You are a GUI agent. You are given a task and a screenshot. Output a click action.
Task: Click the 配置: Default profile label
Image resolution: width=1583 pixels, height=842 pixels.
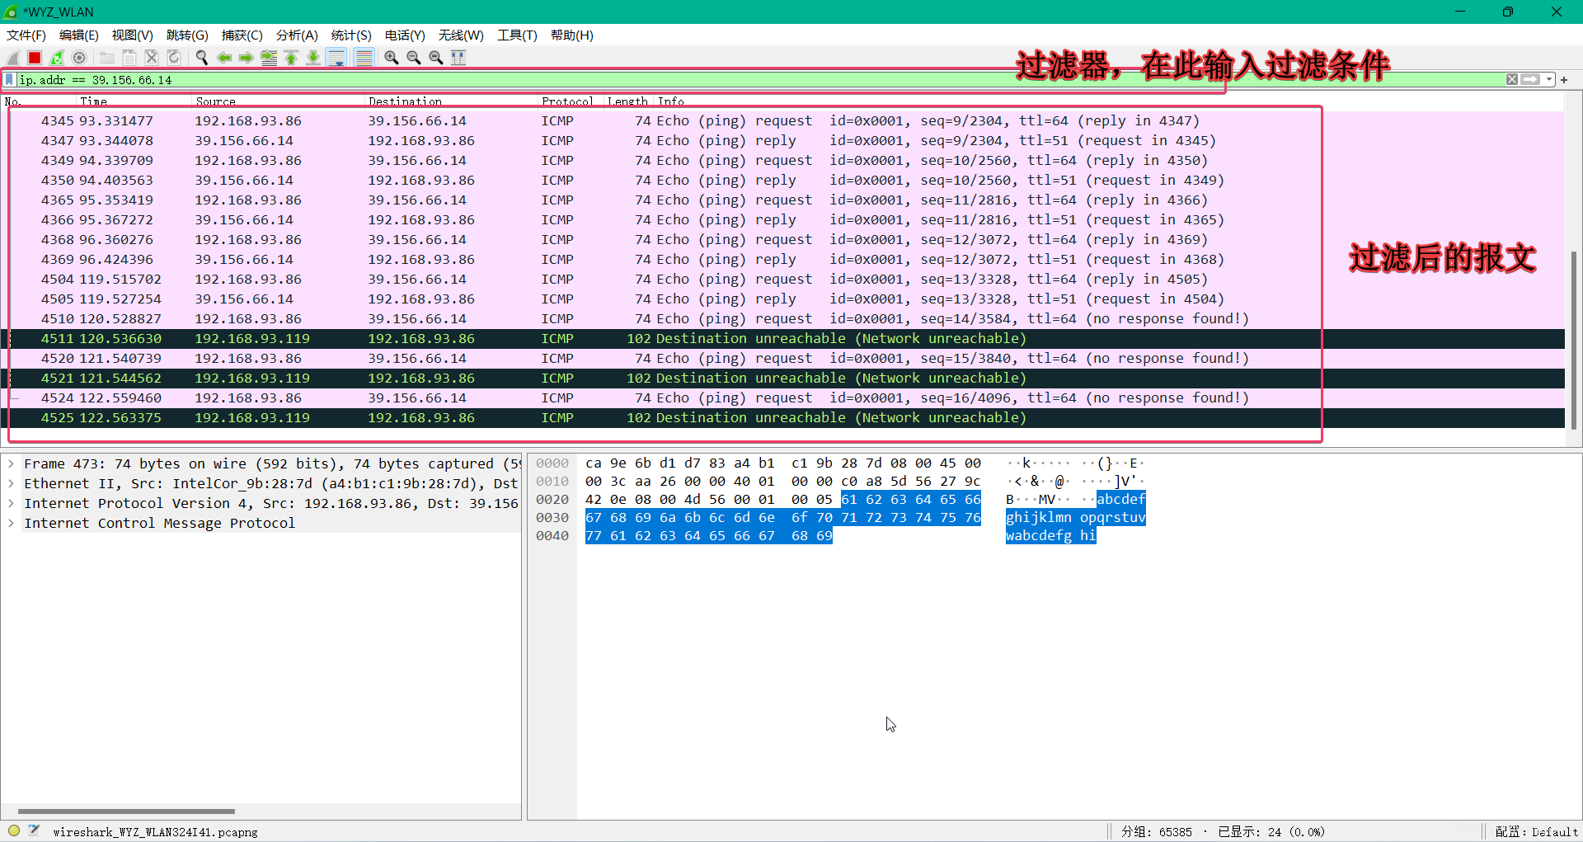click(x=1536, y=831)
